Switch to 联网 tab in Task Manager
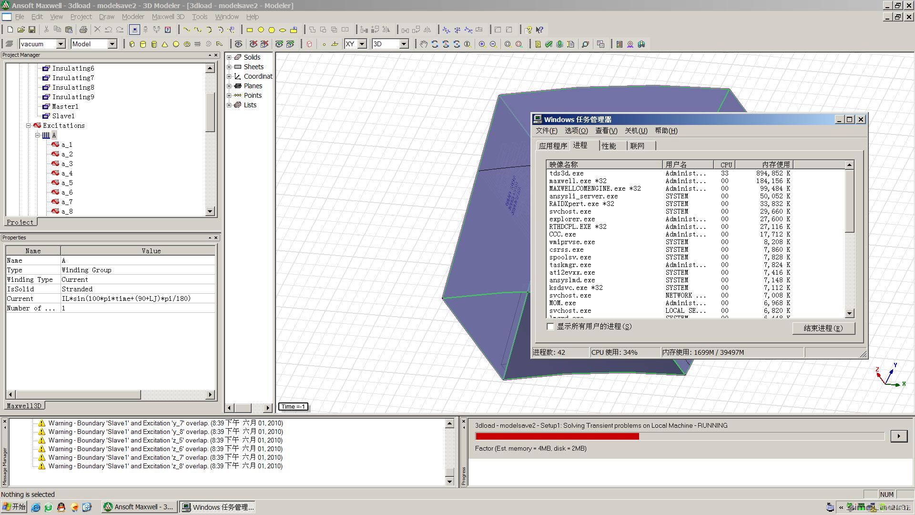The image size is (915, 515). tap(638, 146)
